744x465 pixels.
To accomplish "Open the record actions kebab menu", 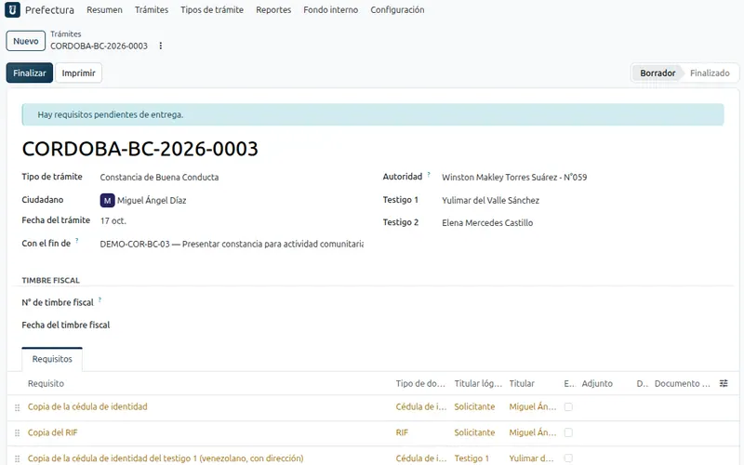I will tap(161, 46).
